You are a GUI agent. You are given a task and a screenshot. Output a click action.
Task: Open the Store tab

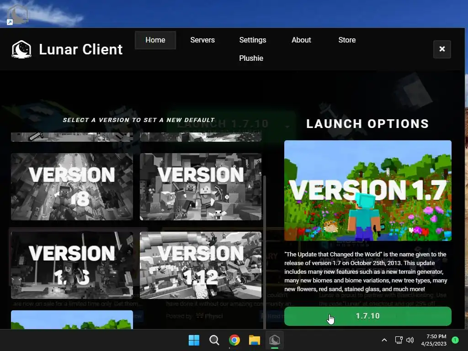(x=347, y=40)
